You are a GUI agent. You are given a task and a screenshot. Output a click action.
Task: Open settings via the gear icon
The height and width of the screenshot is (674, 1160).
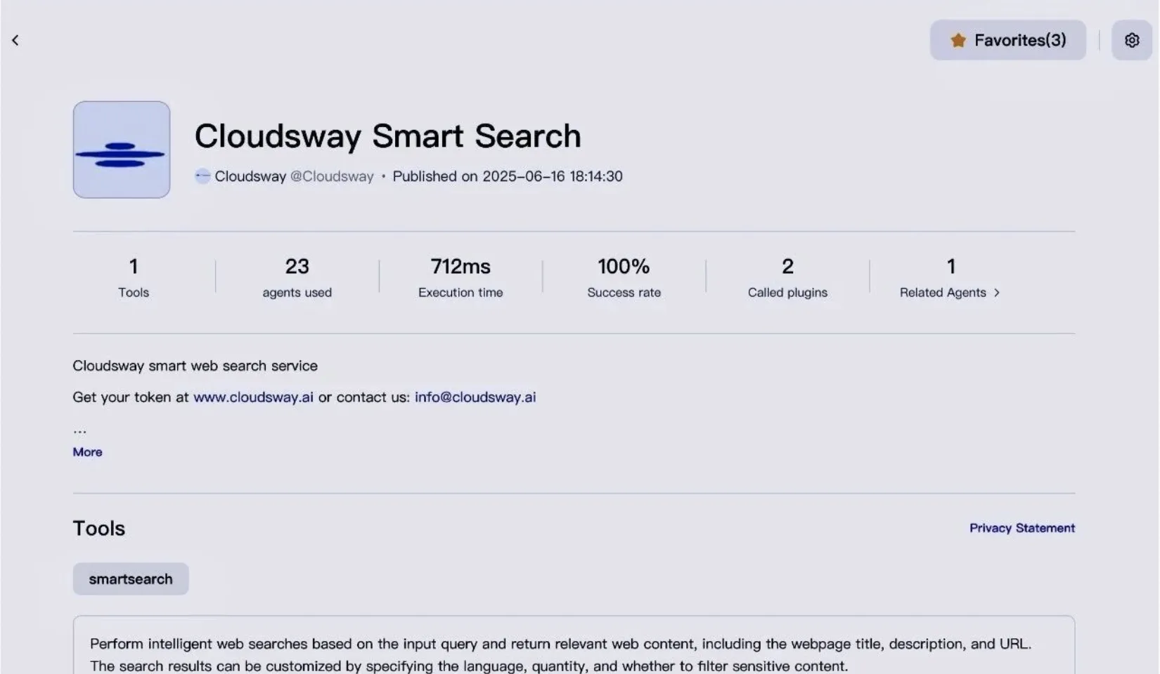tap(1131, 41)
